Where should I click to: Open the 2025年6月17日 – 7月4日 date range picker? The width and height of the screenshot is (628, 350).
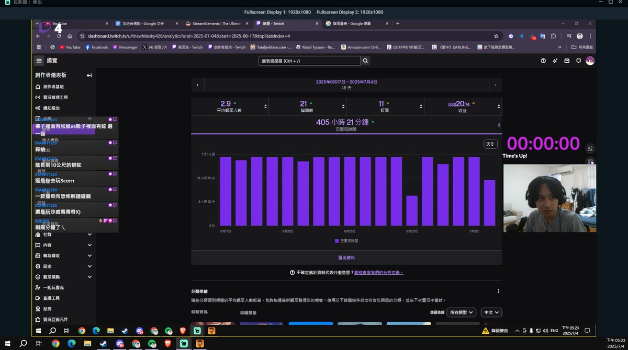coord(346,85)
